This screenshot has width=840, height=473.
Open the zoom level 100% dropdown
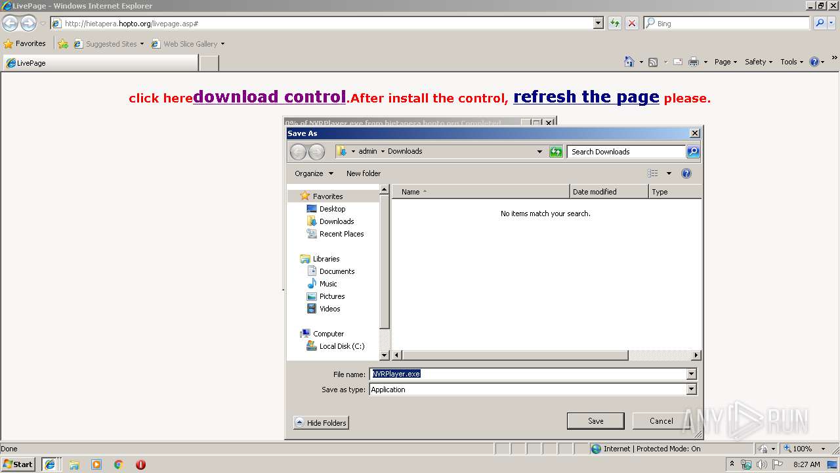click(823, 449)
